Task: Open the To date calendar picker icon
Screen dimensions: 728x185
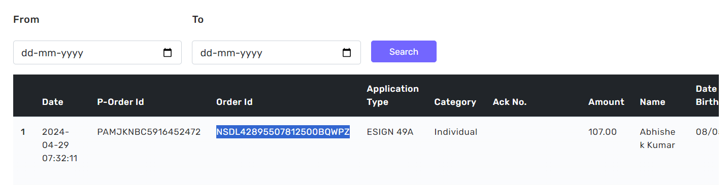Action: [347, 53]
